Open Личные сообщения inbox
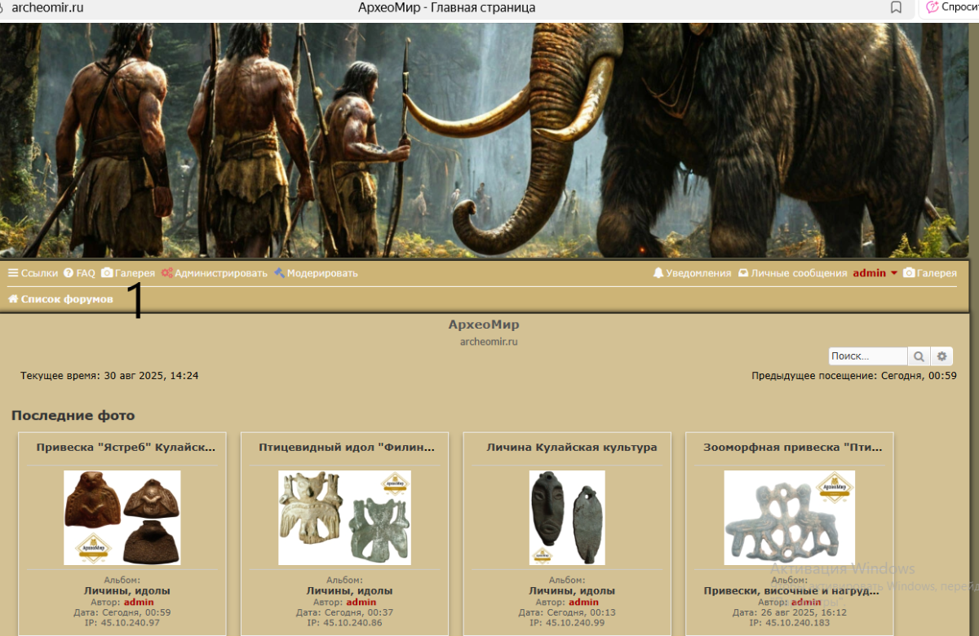 792,273
